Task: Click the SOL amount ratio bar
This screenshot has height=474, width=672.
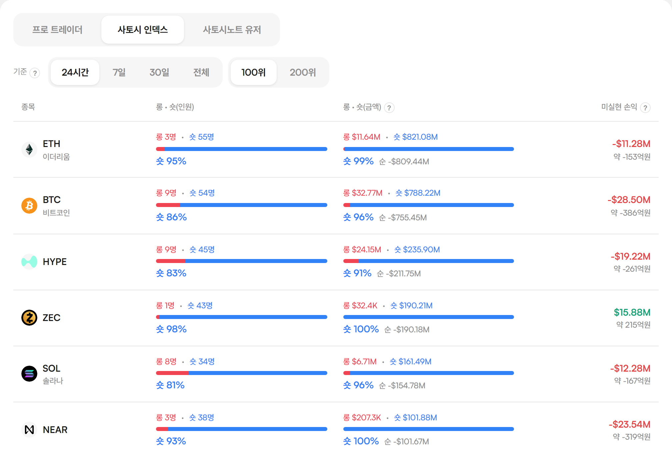Action: 429,373
